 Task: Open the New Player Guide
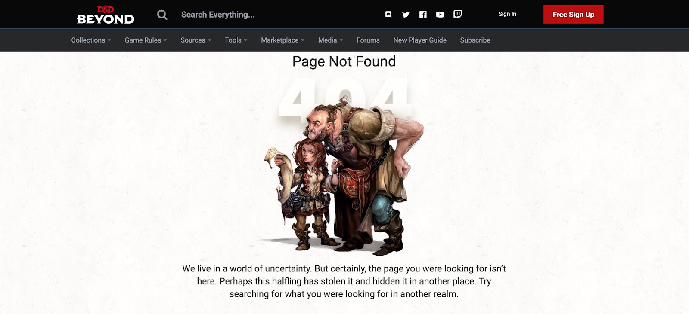pos(420,40)
